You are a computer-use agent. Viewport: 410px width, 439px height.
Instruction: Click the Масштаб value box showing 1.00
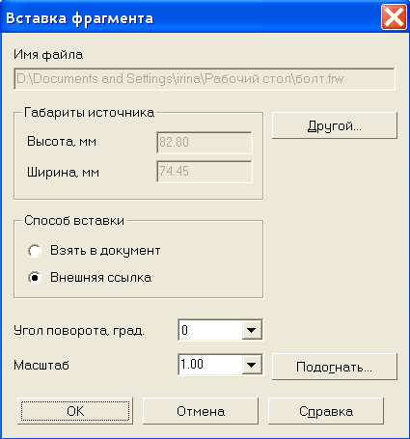210,365
